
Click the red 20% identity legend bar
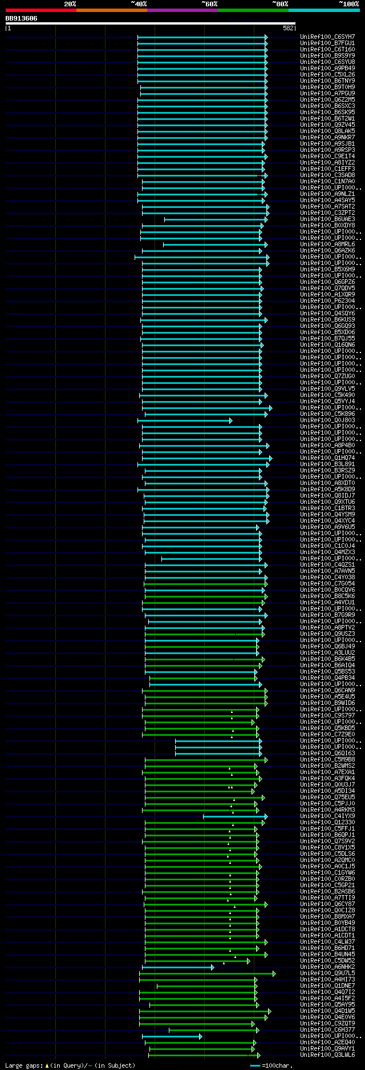[40, 10]
